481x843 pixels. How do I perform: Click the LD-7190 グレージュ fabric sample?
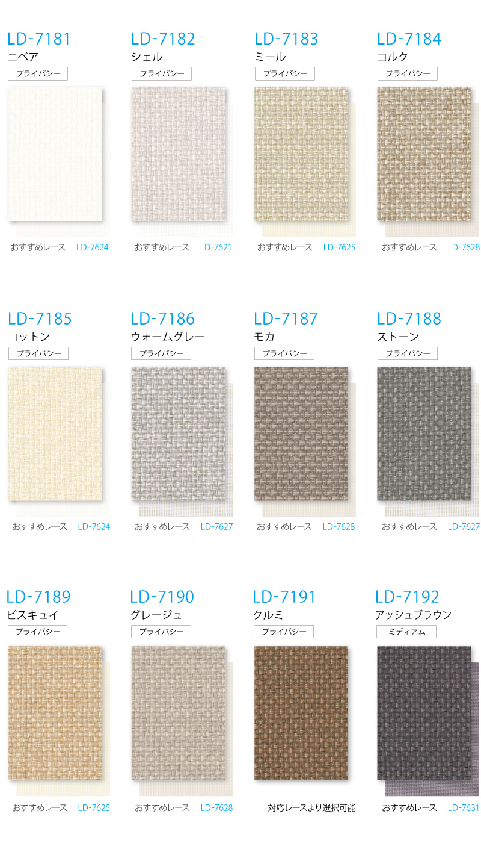(179, 714)
